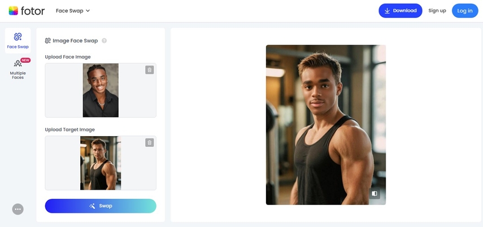This screenshot has height=227, width=483.
Task: Click the NEW badge on Multiple Faces
Action: point(25,60)
